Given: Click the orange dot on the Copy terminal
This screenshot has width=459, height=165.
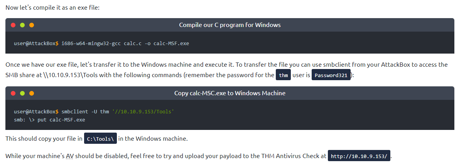Looking at the screenshot, I should pyautogui.click(x=32, y=93).
